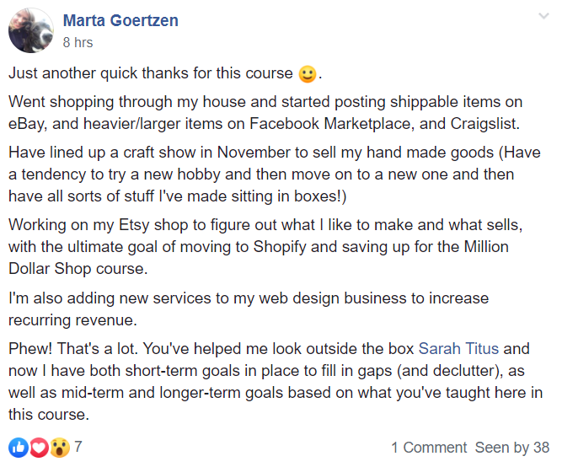Show who's in "Seen by 38"
Screen dimensions: 562x467
point(512,448)
